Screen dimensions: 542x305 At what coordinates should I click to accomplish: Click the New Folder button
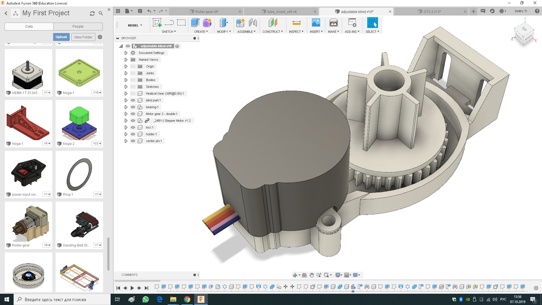pos(83,37)
